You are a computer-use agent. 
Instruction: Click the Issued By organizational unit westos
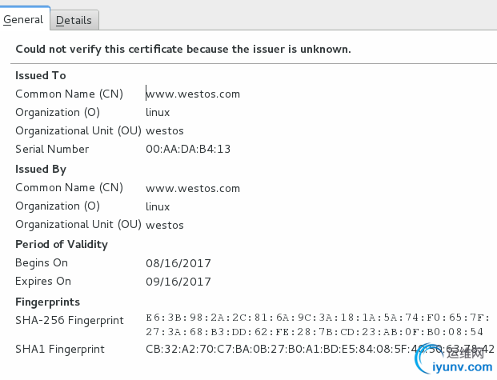pos(165,226)
